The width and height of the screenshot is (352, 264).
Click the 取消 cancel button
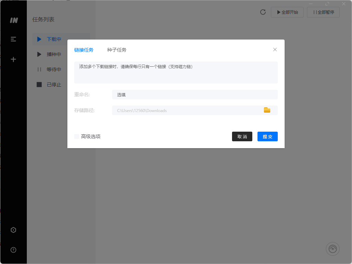pos(242,136)
